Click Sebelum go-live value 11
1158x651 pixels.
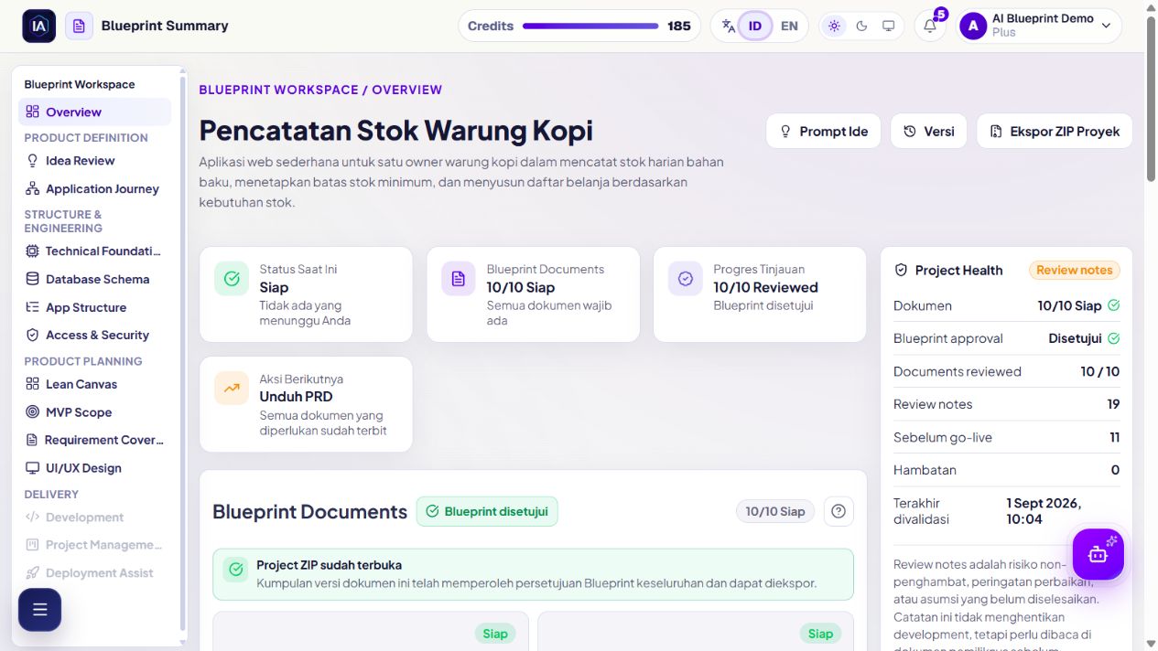tap(1114, 437)
